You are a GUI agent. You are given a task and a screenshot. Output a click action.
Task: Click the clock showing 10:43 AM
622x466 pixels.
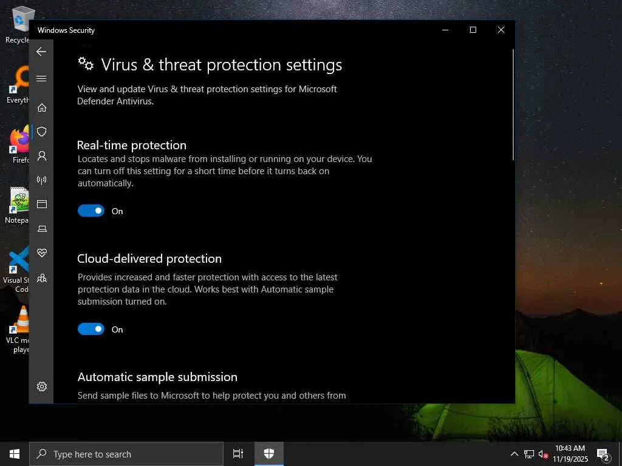(570, 454)
